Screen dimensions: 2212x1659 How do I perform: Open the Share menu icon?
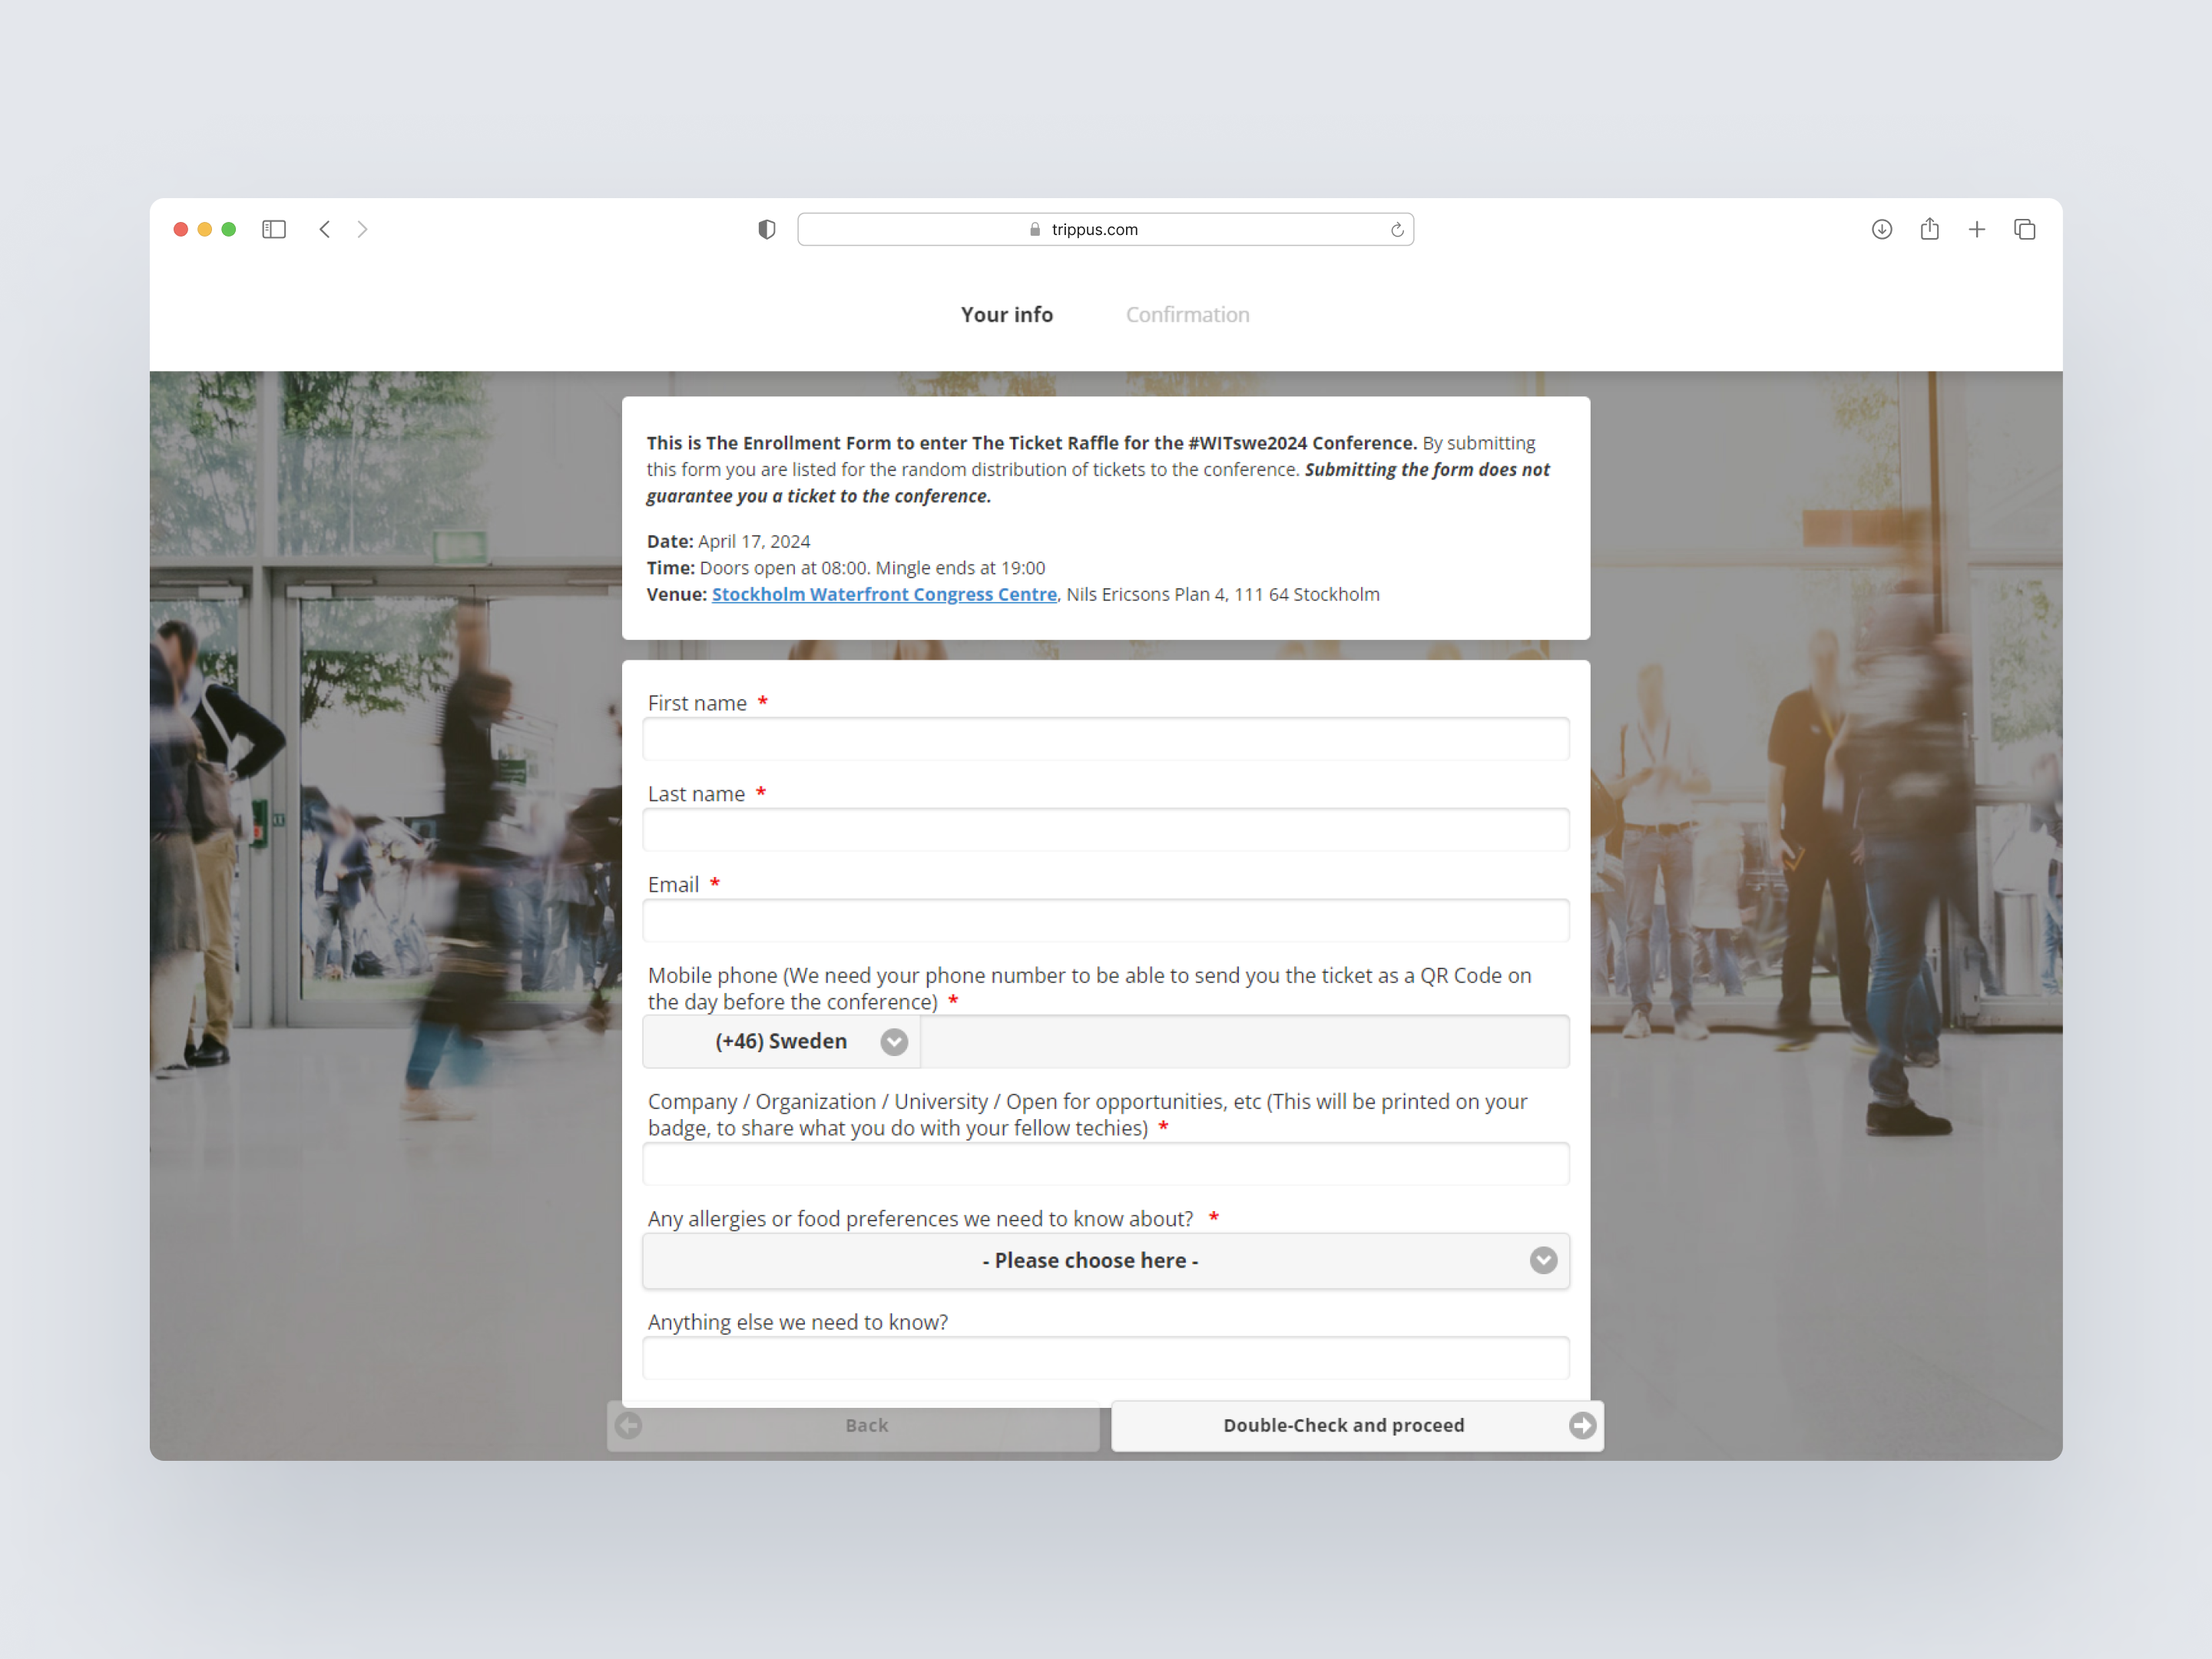1930,229
